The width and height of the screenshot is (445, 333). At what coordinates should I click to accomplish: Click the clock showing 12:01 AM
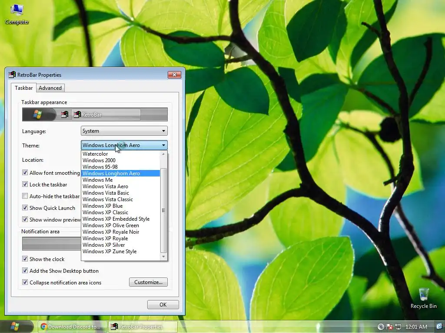[416, 327]
